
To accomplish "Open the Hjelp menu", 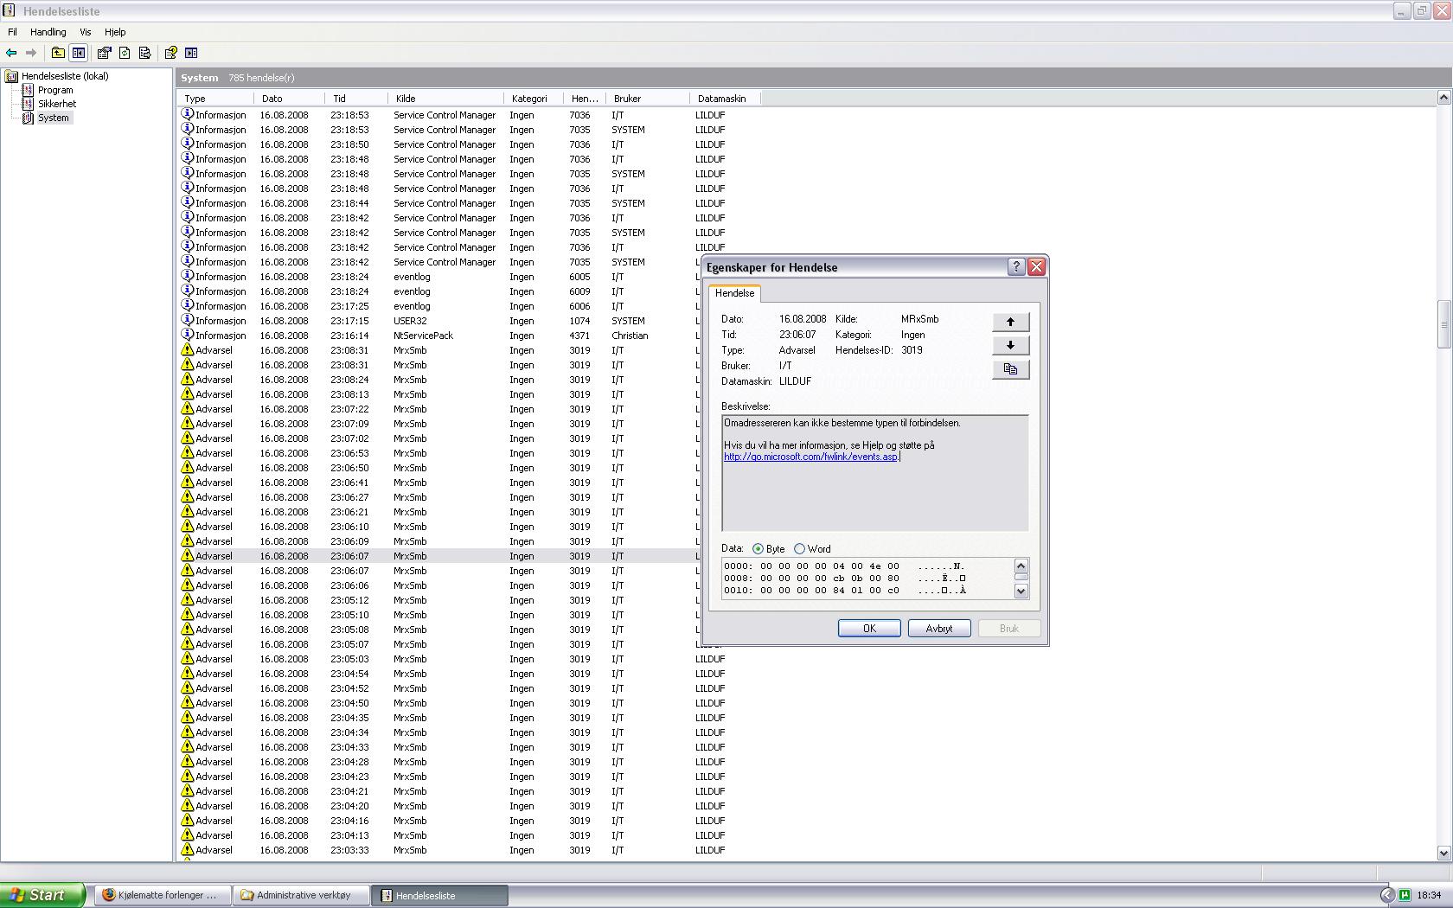I will point(115,32).
